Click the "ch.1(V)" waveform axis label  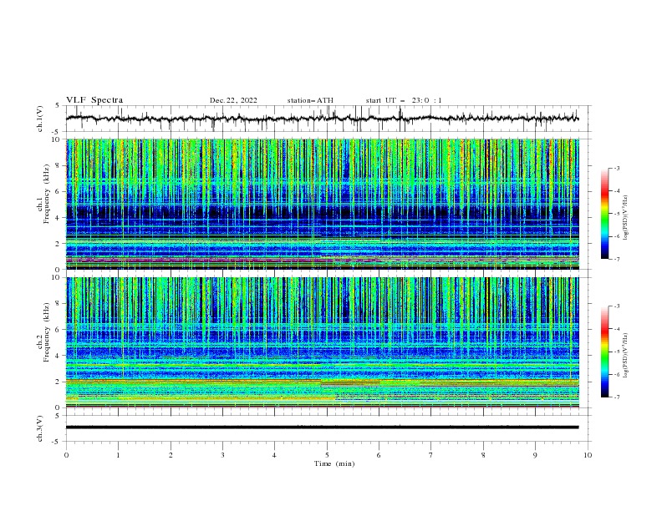40,119
